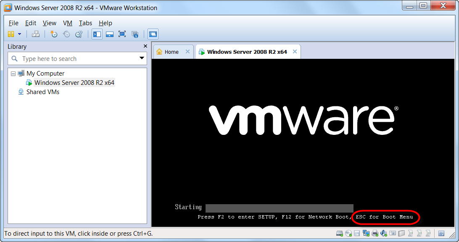Click the 'Press F2 to enter SETUP' boot text

[x=238, y=217]
